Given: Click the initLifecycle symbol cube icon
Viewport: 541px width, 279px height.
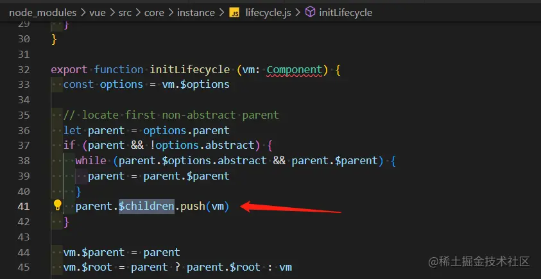Looking at the screenshot, I should [309, 12].
